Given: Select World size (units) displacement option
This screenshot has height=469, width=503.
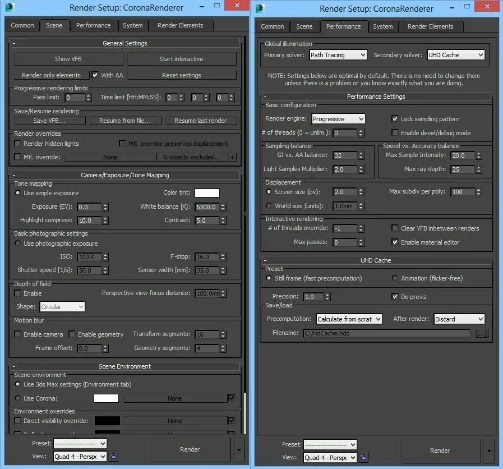Looking at the screenshot, I should [269, 205].
